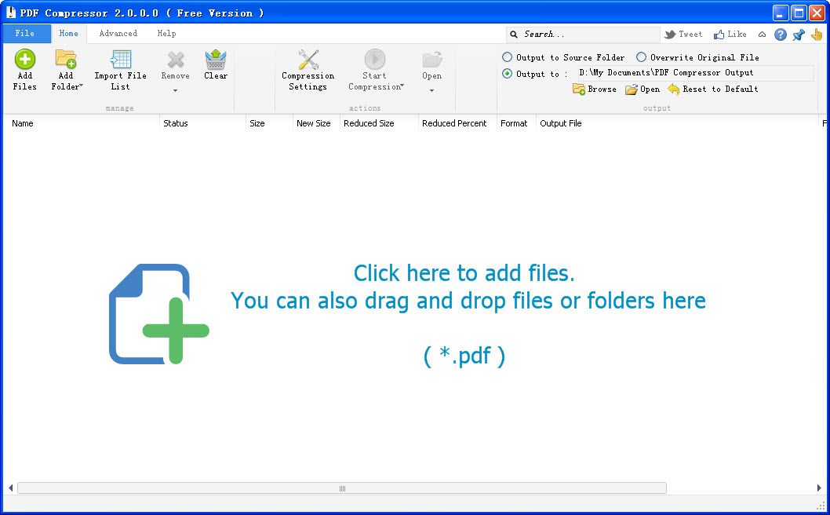Viewport: 830px width, 515px height.
Task: Click the window resize grip
Action: coord(820,506)
